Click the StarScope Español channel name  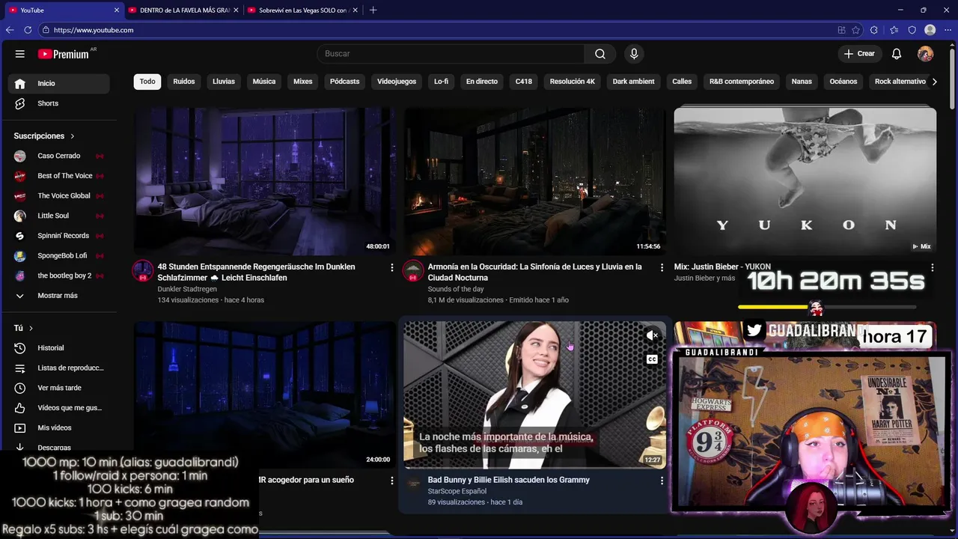pyautogui.click(x=457, y=491)
